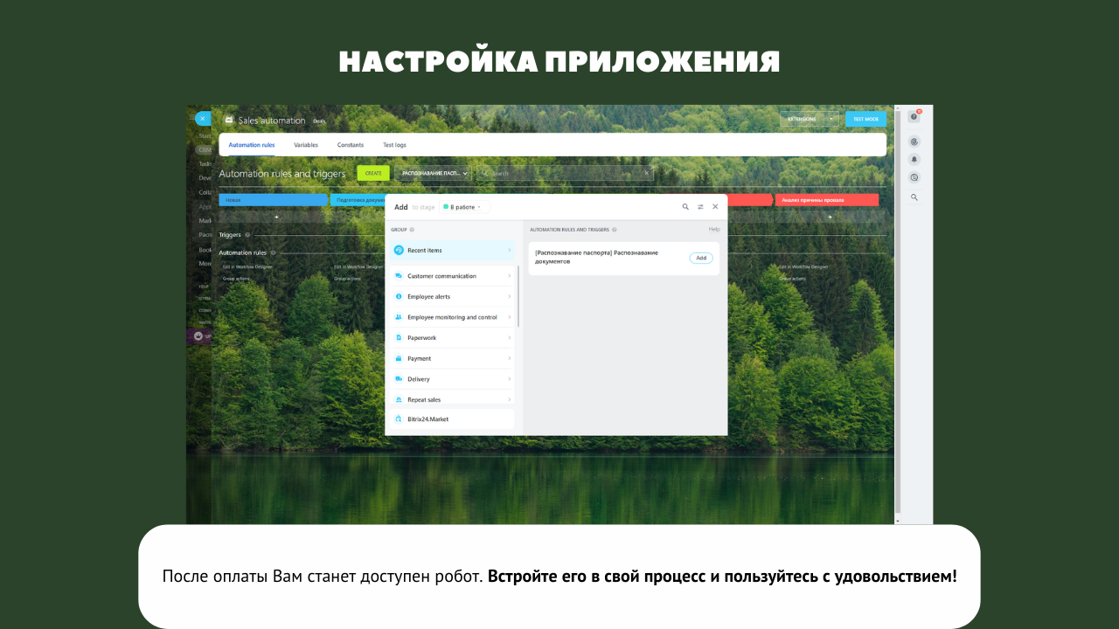Open Bitrix24.Market from the group list
This screenshot has width=1119, height=629.
tap(450, 419)
